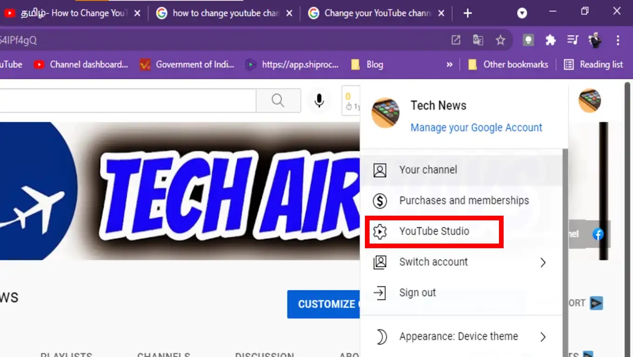Expand the Switch account chevron arrow

[x=543, y=263]
